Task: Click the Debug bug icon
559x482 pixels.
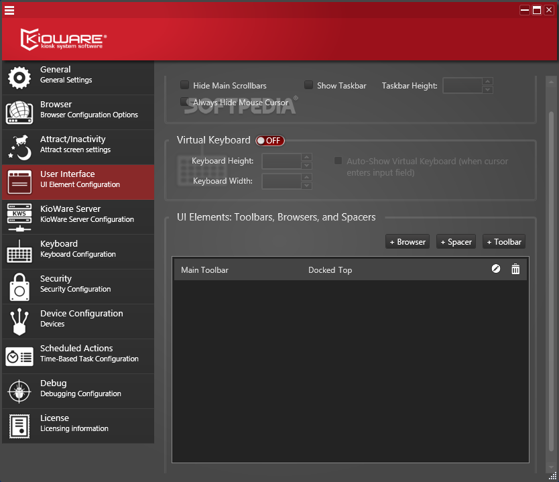Action: [19, 391]
